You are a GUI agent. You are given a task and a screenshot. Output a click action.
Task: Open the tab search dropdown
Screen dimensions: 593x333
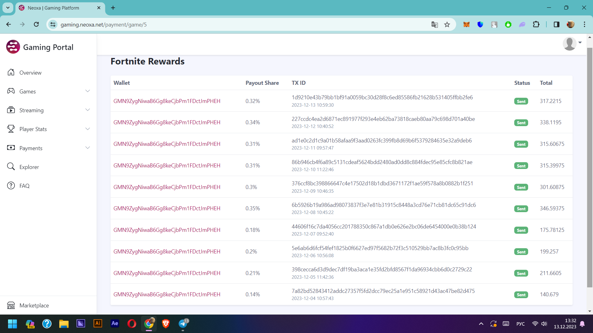[8, 8]
